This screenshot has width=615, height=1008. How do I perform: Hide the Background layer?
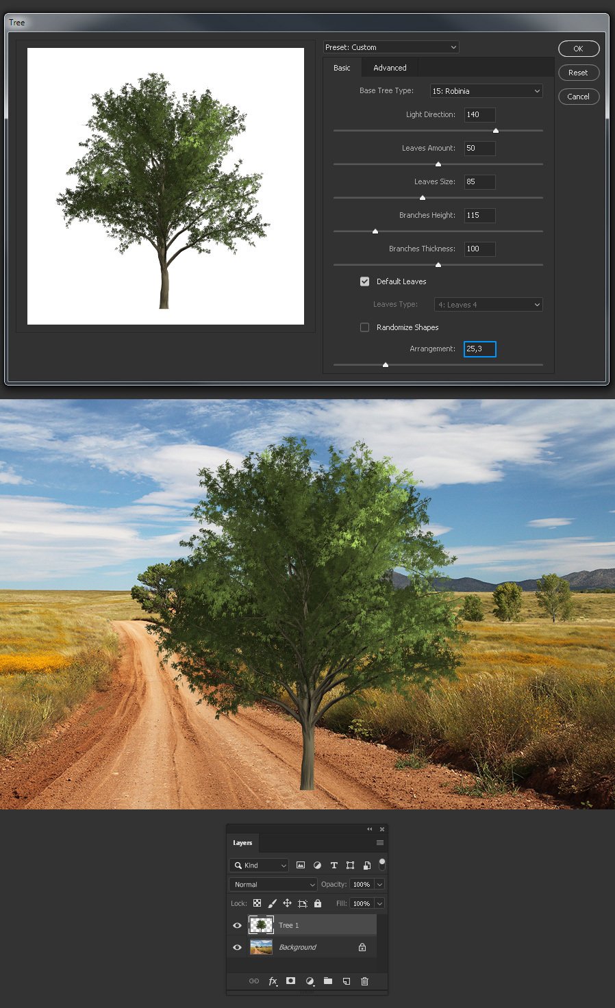pos(237,947)
